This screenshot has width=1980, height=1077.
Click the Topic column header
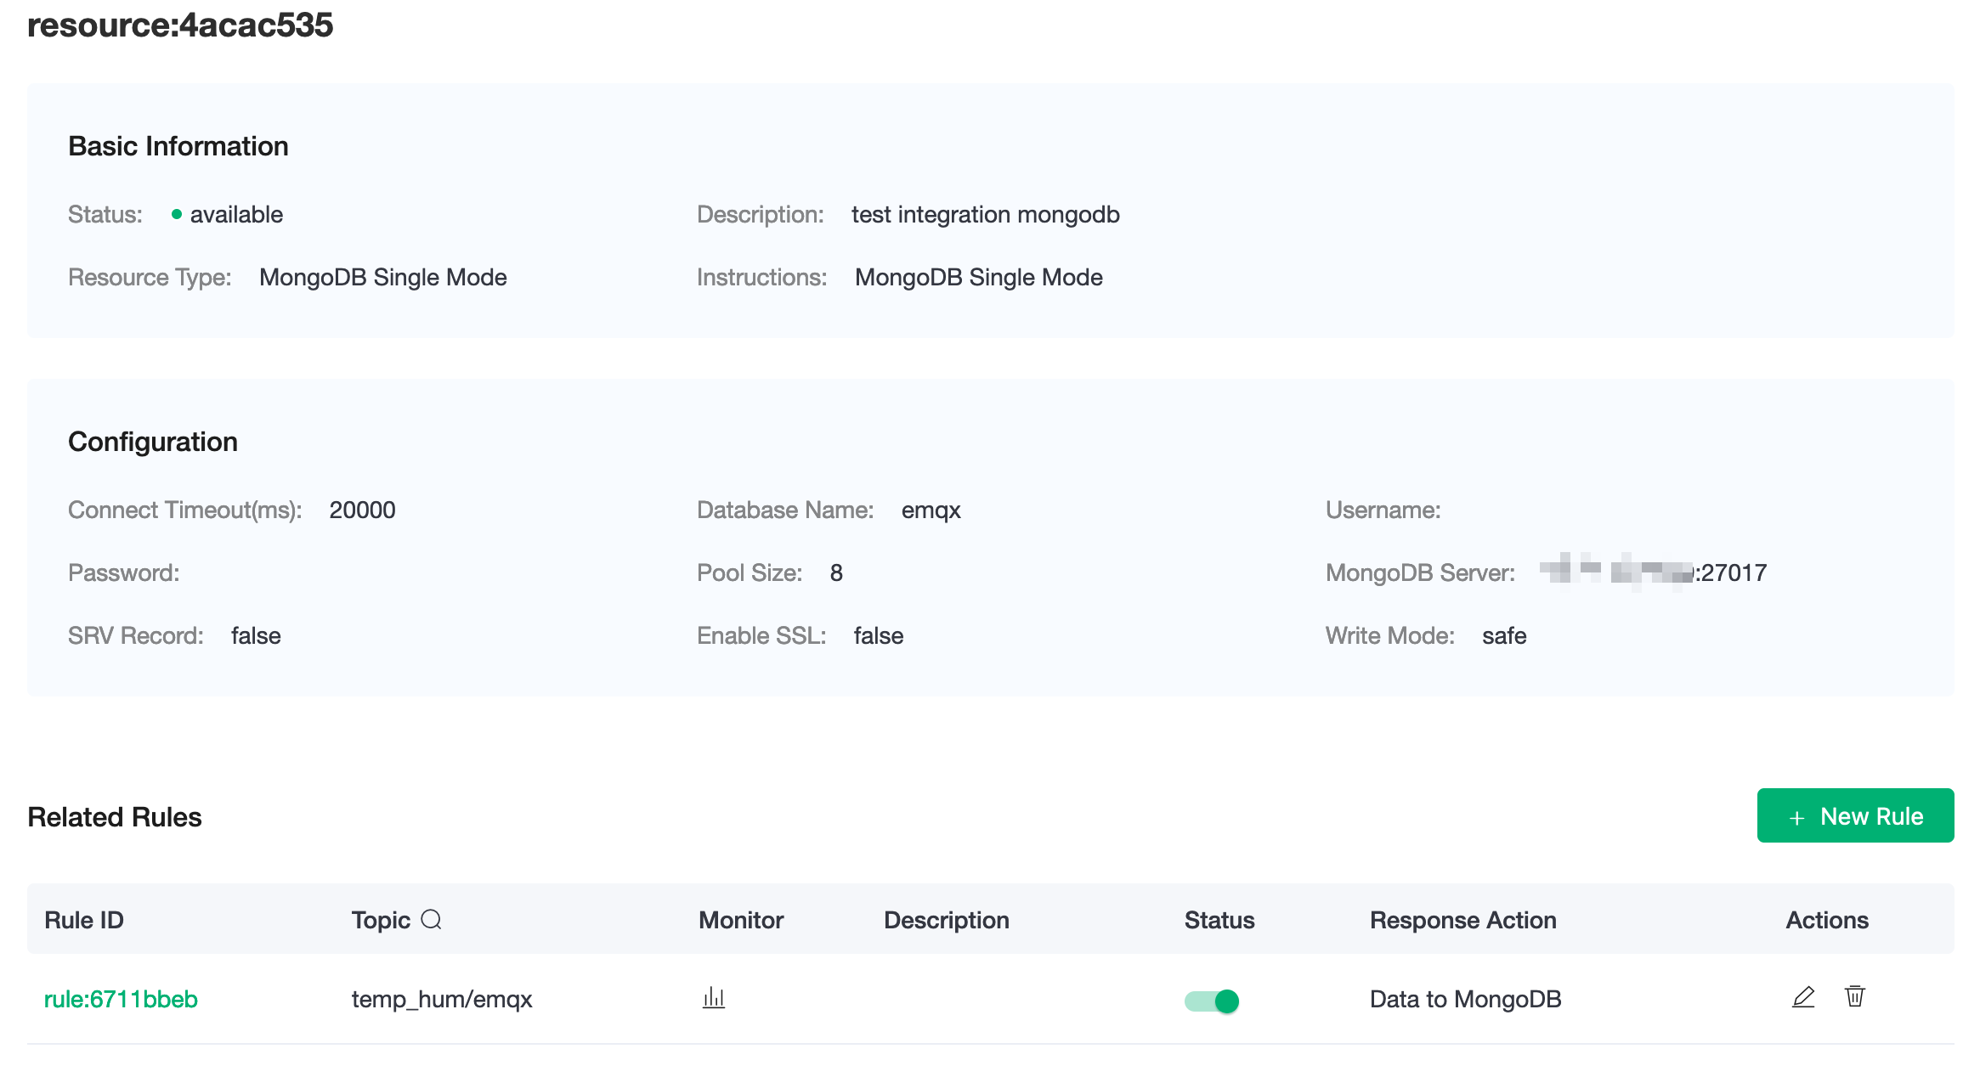point(381,920)
